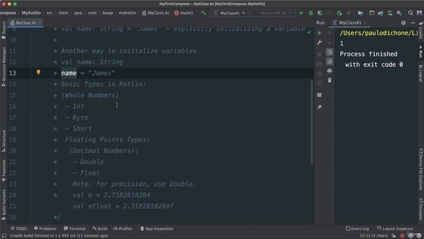Open the Problems tool window
Image resolution: width=424 pixels, height=239 pixels.
(45, 228)
